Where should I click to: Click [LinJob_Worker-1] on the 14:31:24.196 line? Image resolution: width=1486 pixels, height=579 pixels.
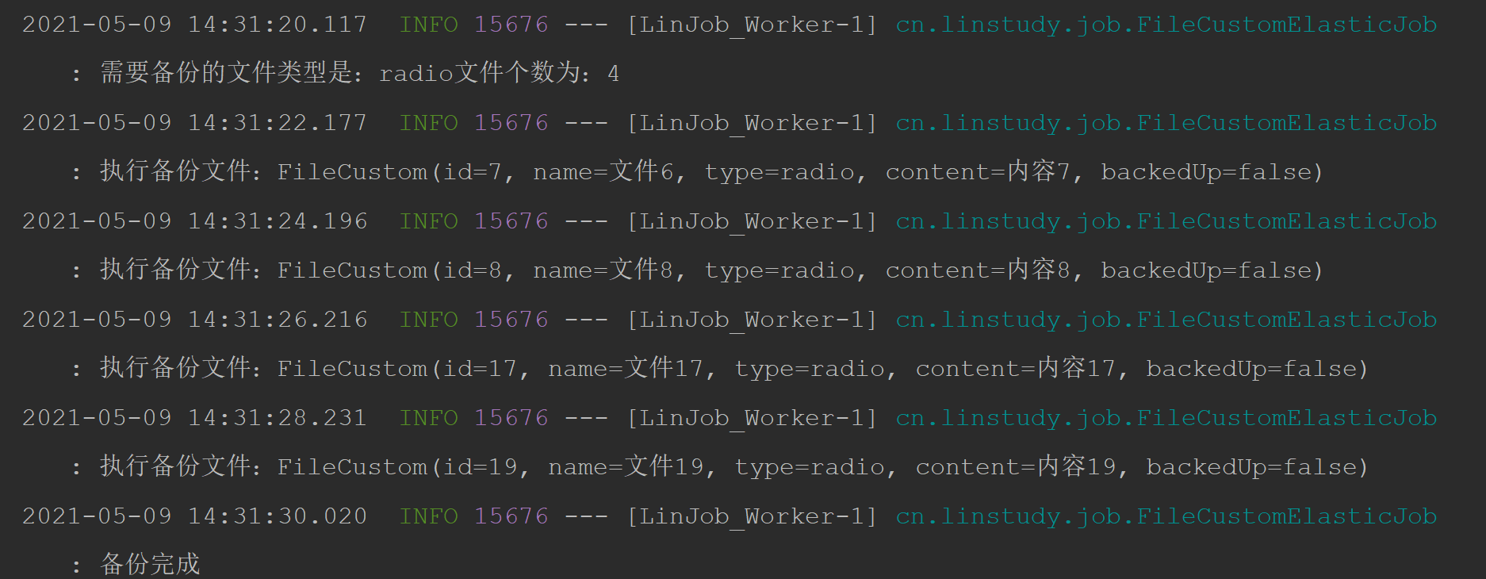pyautogui.click(x=752, y=222)
